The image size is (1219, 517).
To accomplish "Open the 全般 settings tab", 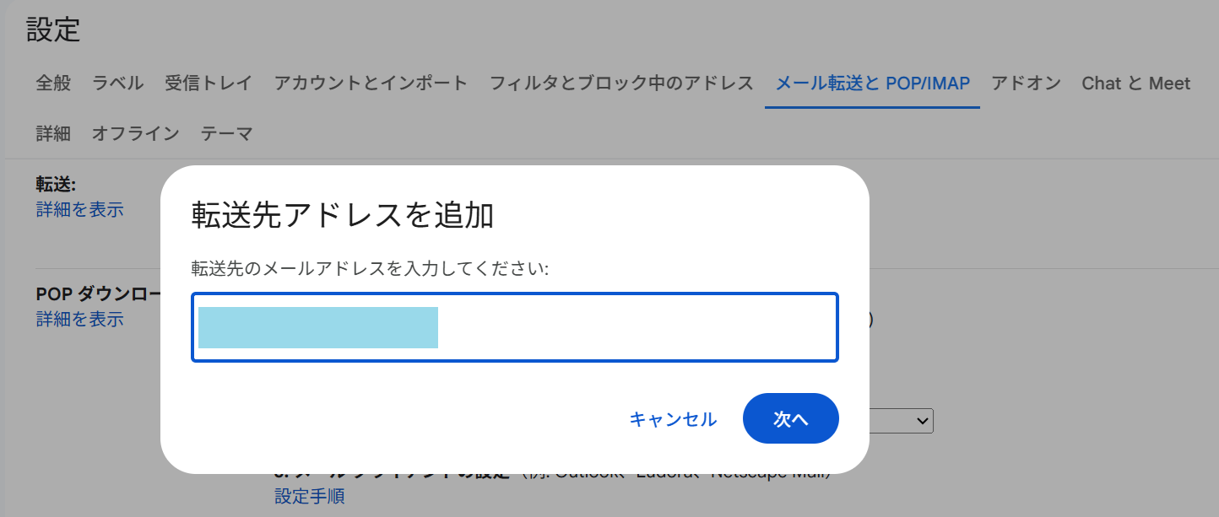I will pyautogui.click(x=53, y=83).
